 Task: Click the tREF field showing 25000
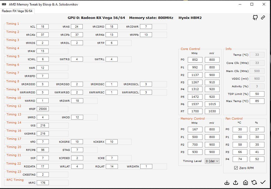pos(43,109)
